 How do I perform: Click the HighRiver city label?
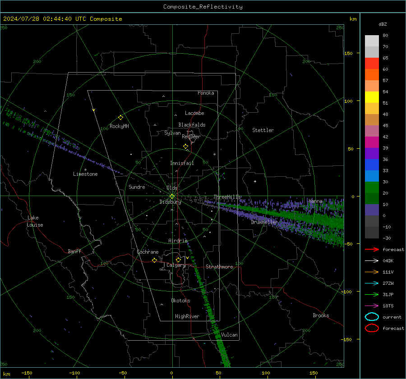tap(187, 316)
